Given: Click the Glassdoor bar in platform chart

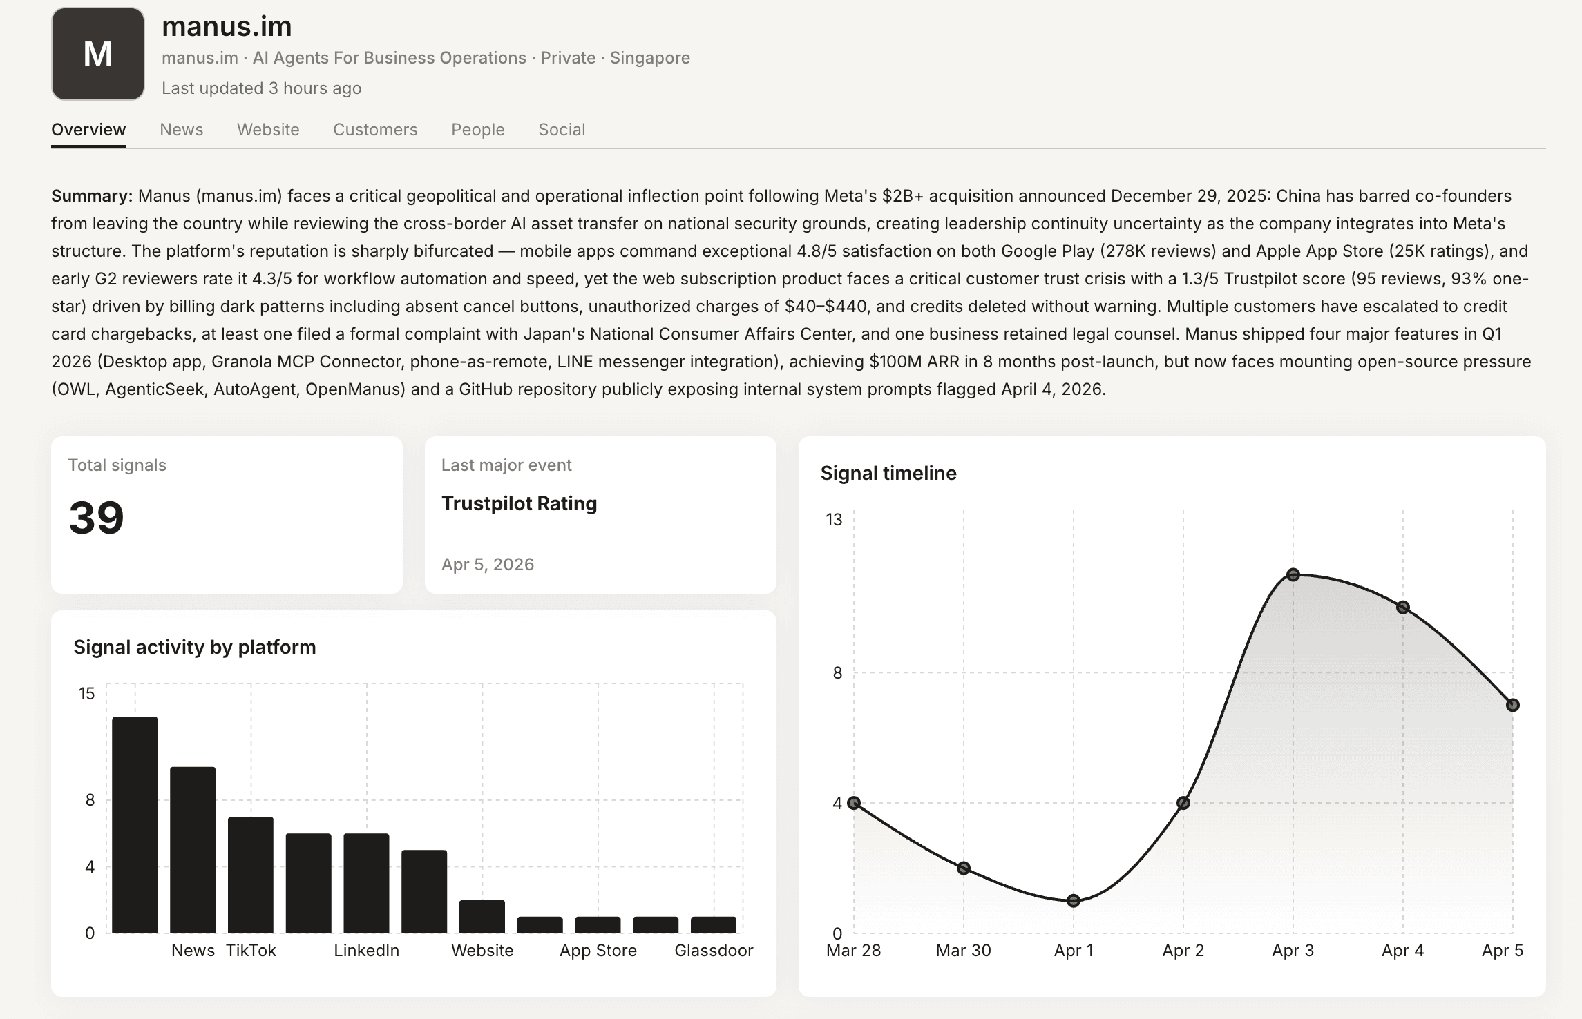Looking at the screenshot, I should pyautogui.click(x=714, y=925).
